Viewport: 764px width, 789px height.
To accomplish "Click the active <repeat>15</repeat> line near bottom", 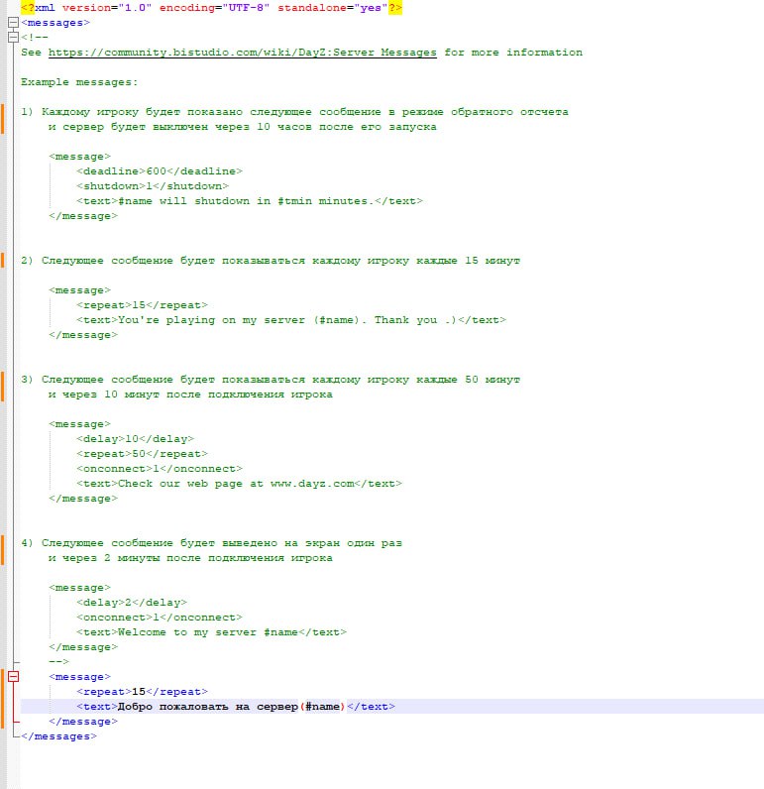I will (142, 692).
